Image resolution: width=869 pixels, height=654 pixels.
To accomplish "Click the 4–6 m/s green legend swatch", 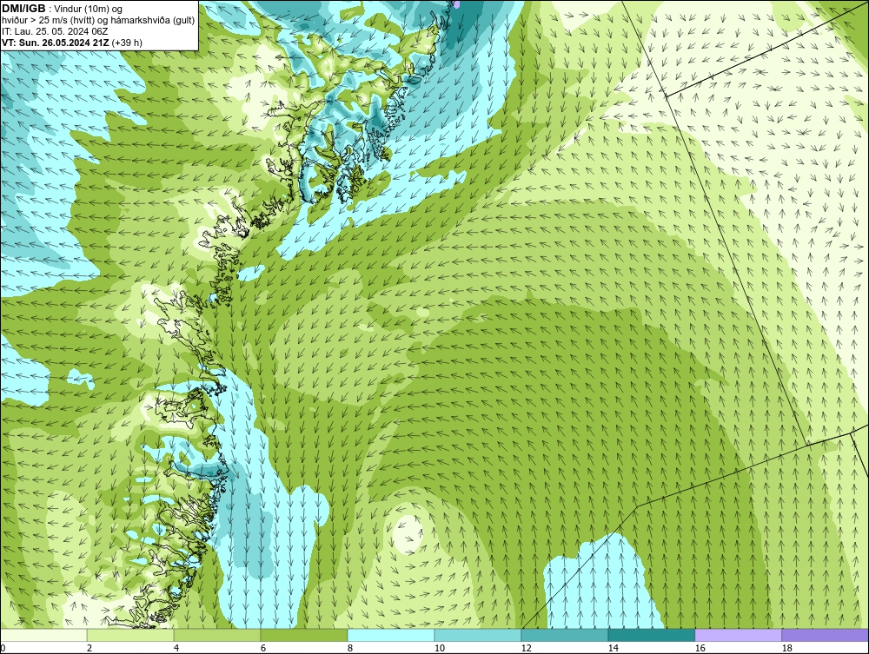I will pyautogui.click(x=217, y=635).
